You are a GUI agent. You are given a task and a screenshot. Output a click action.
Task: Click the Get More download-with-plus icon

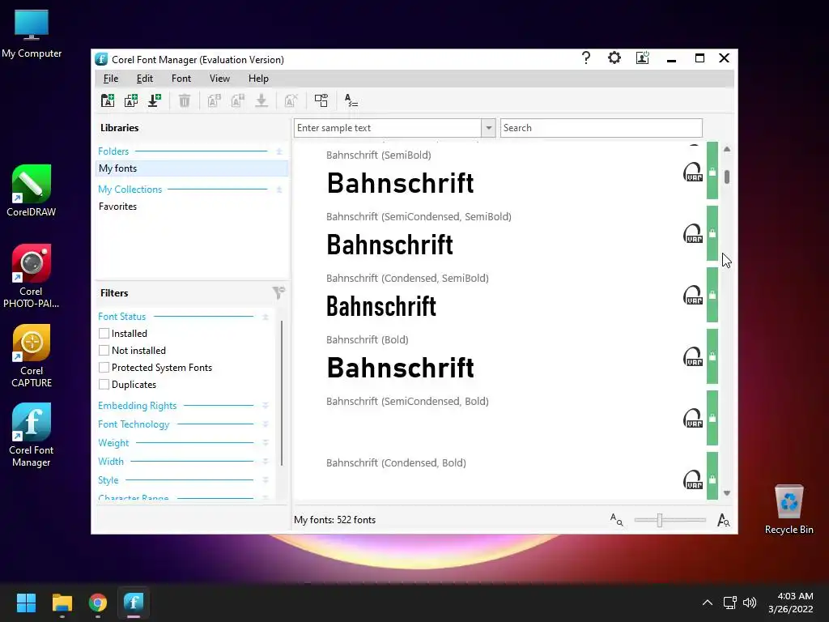point(155,100)
